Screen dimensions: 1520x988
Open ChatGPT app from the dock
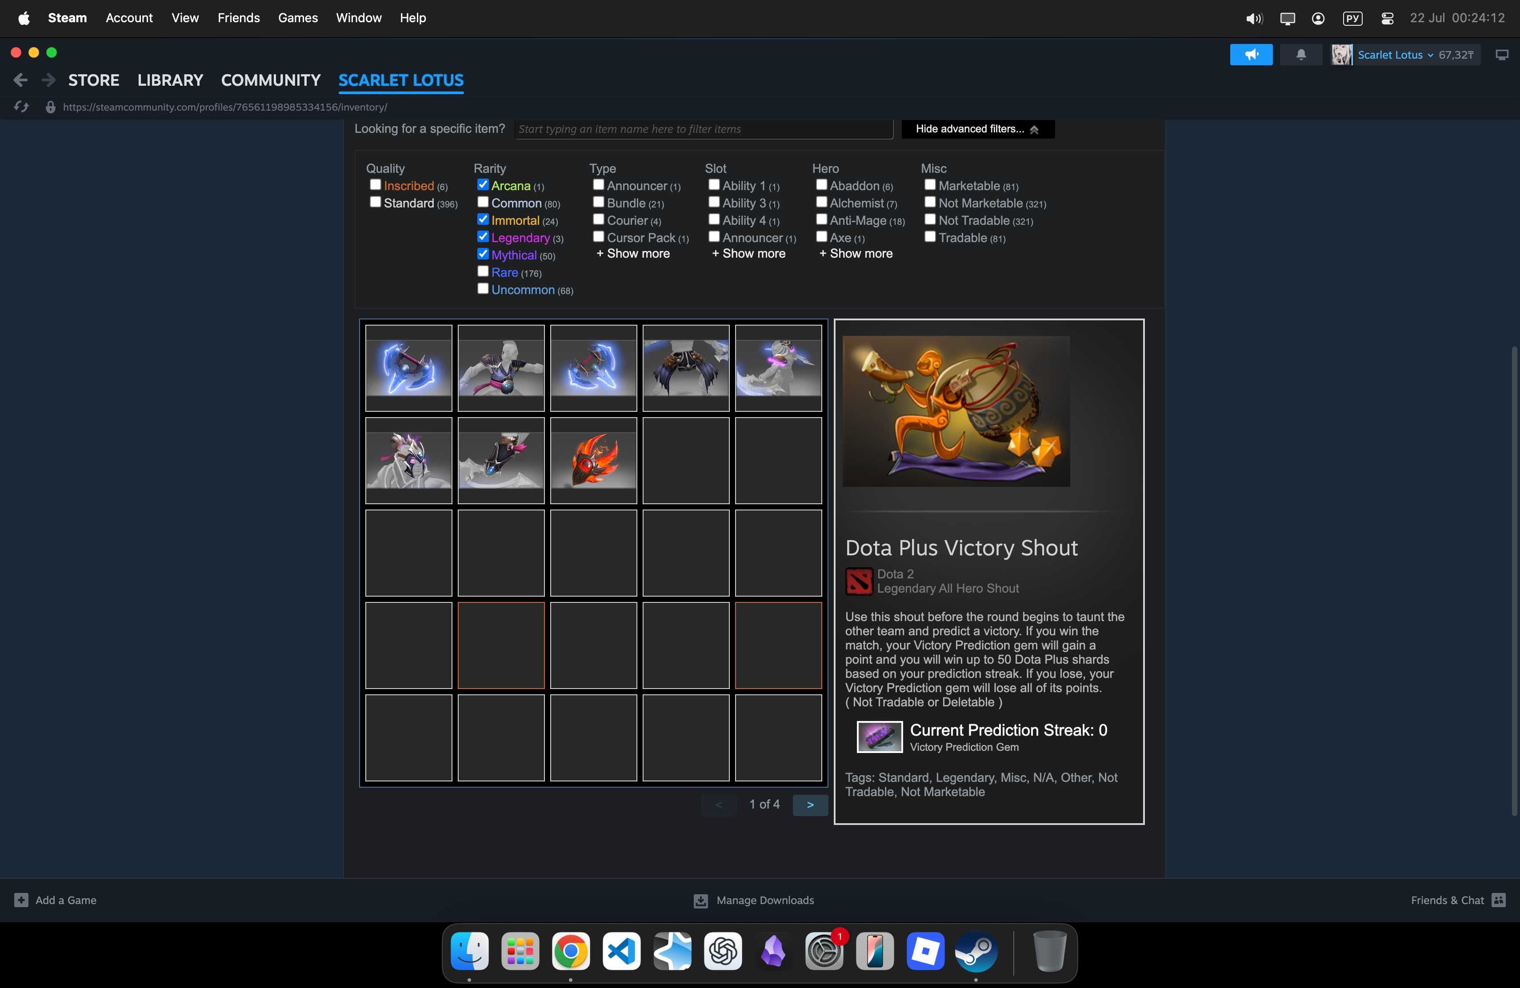(x=723, y=951)
